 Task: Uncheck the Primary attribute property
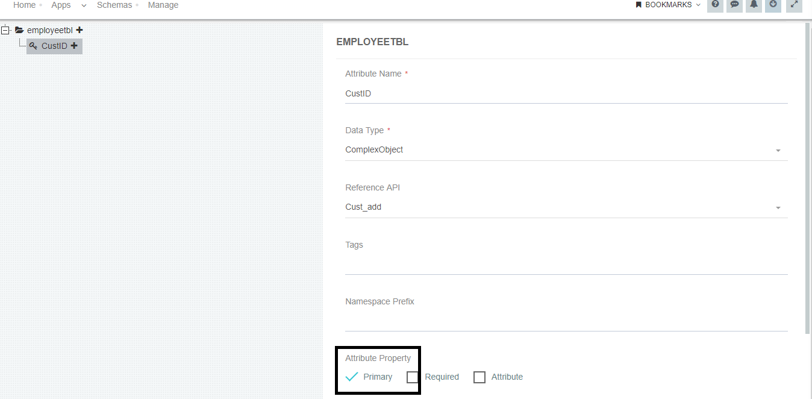[352, 377]
